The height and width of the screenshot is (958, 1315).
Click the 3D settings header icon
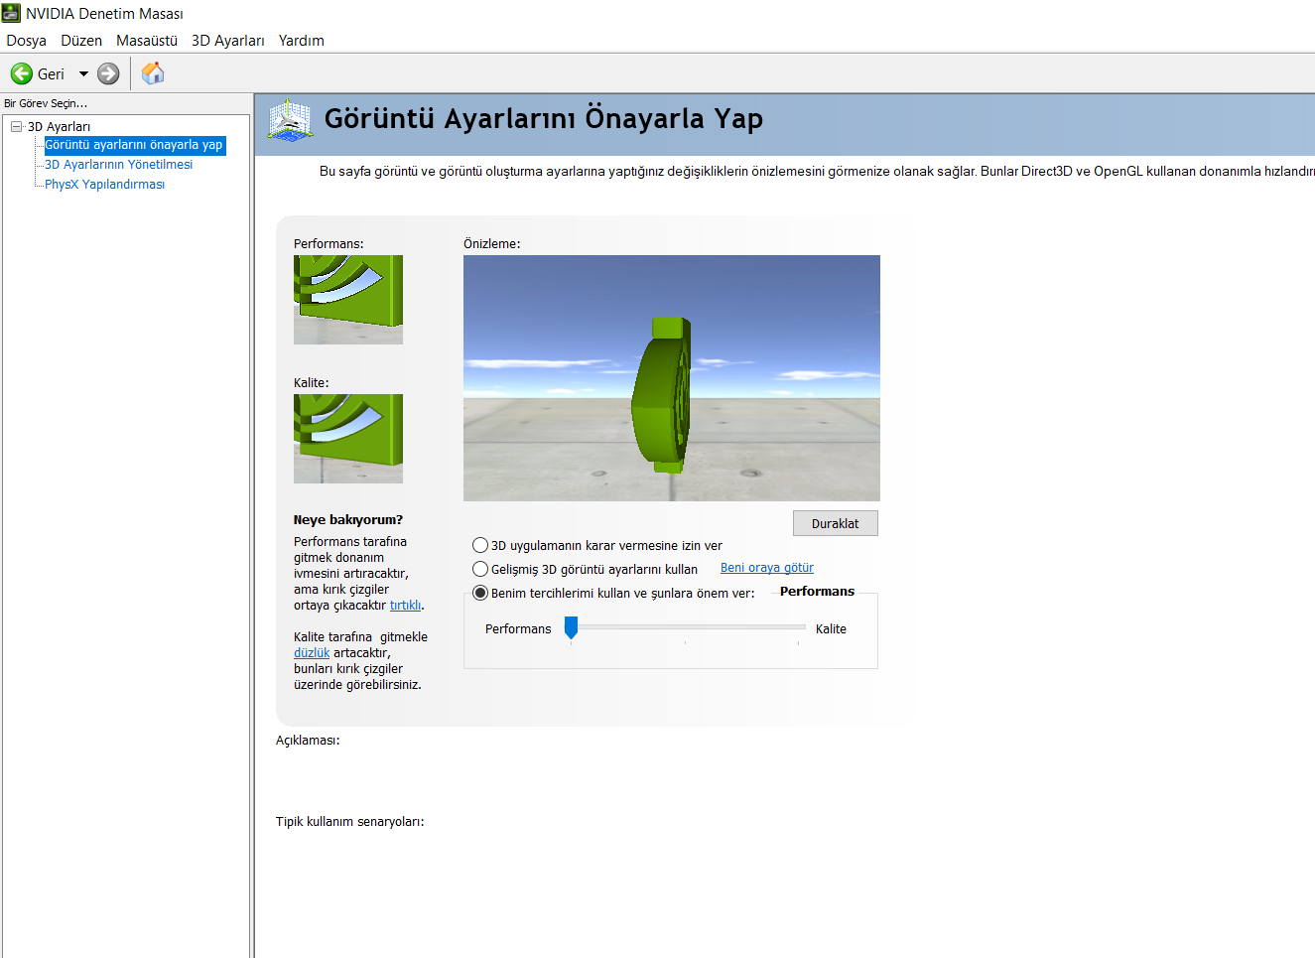[x=291, y=120]
